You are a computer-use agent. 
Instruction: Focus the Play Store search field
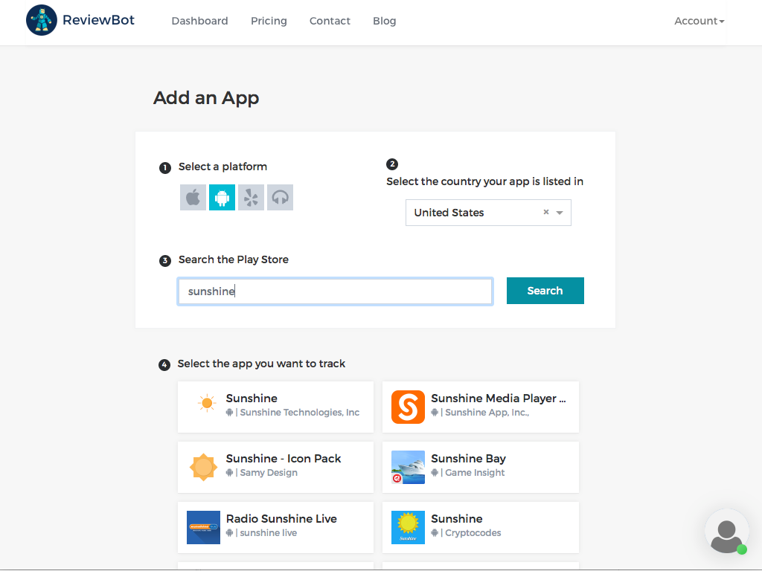[x=336, y=291]
